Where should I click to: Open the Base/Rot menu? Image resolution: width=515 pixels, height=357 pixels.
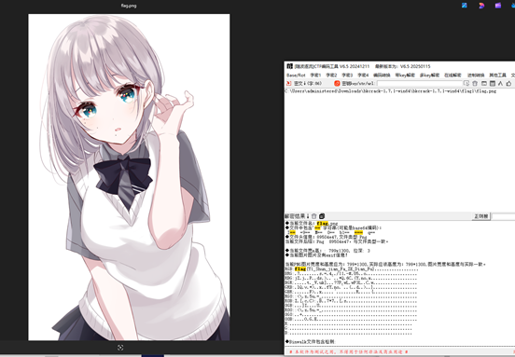(x=296, y=76)
